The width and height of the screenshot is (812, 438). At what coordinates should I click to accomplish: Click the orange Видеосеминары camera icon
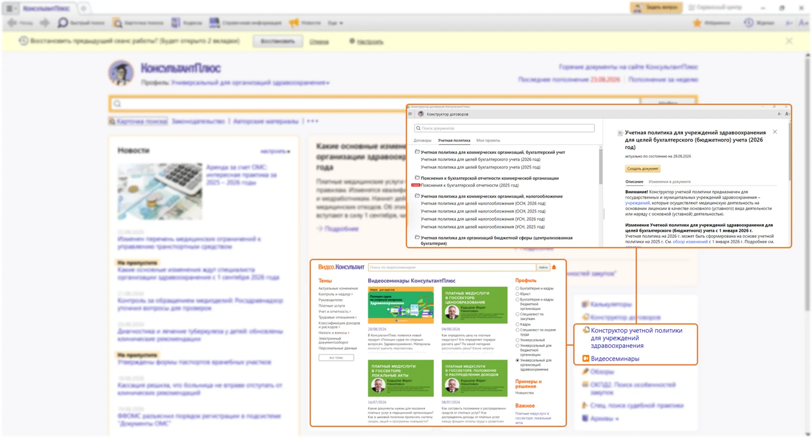click(x=585, y=359)
